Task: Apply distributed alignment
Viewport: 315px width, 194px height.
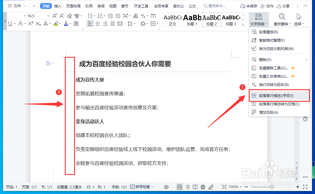Action: (x=120, y=24)
